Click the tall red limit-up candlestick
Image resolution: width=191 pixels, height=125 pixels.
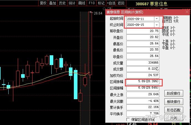tap(90, 43)
